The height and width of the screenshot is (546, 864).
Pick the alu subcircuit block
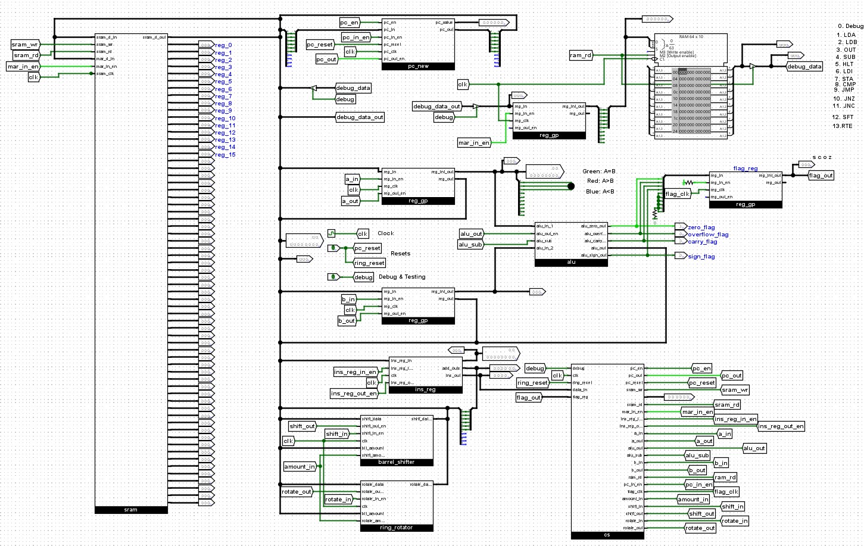pyautogui.click(x=571, y=244)
